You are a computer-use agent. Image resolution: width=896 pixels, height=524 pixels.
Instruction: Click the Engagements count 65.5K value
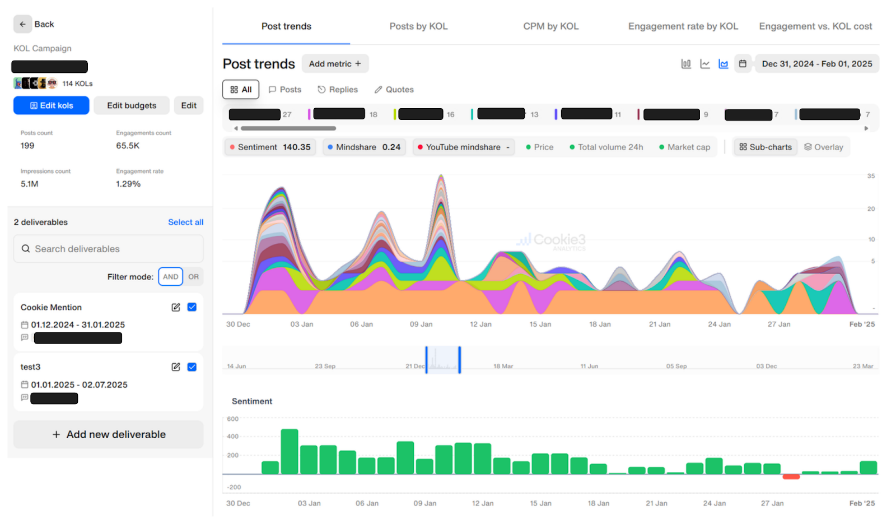click(128, 146)
